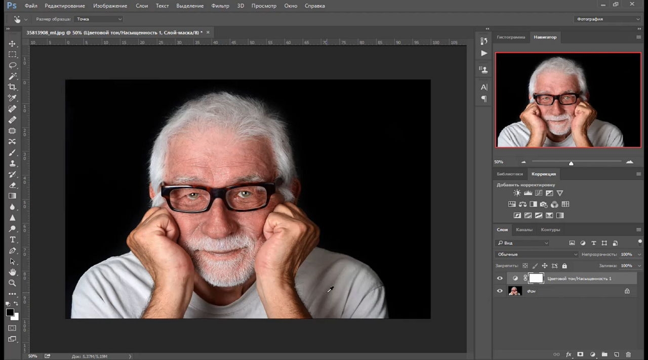Add a Gradient Map adjustment
The image size is (648, 360).
[559, 215]
